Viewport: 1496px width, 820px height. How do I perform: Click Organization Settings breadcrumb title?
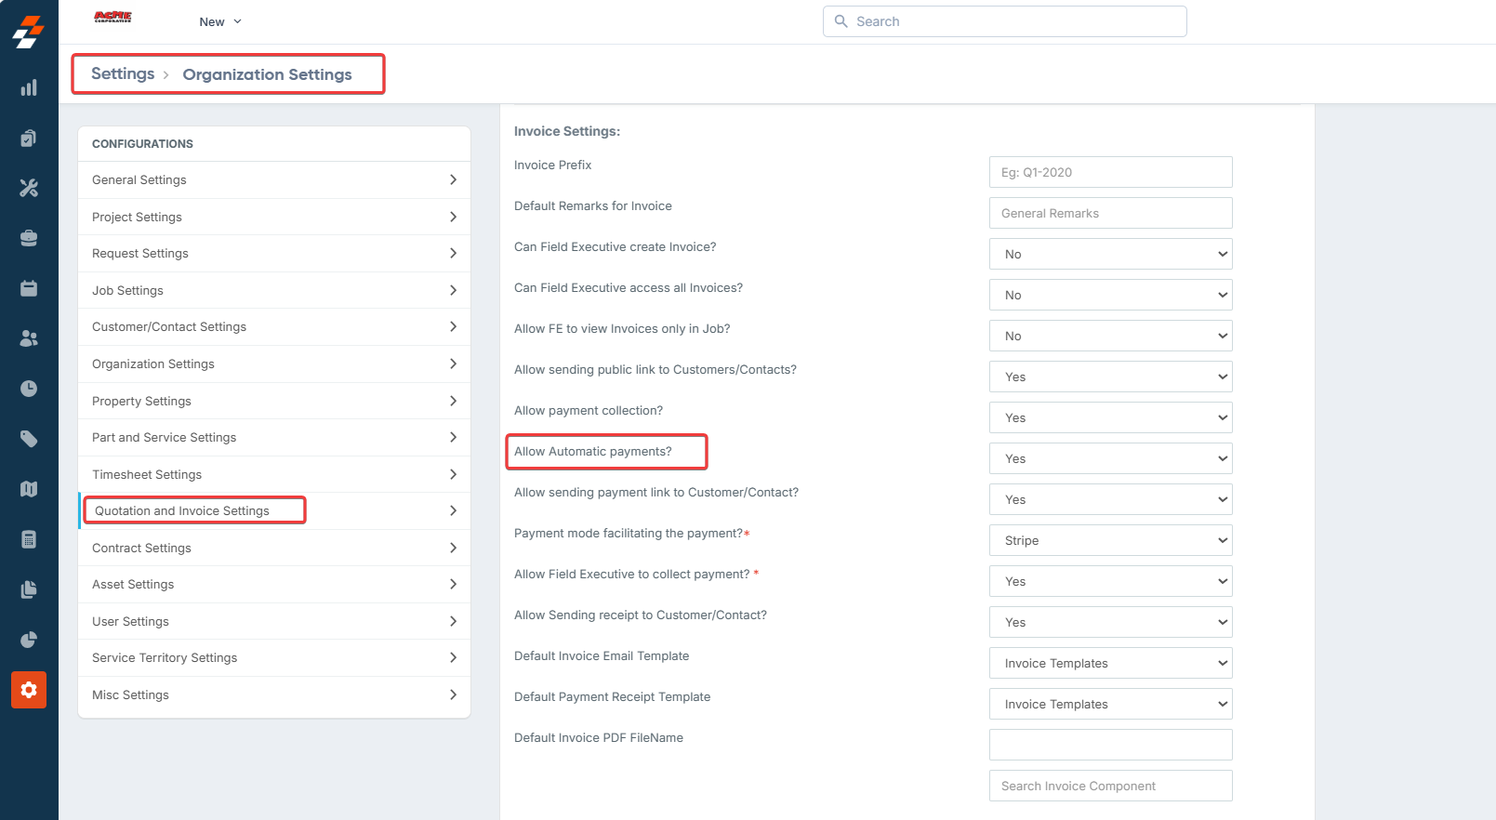[267, 74]
